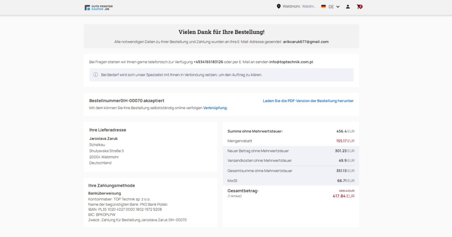Click the Gesamtbetrag total 417.84 EUR
Viewport: 452px width, 237px height.
point(344,196)
